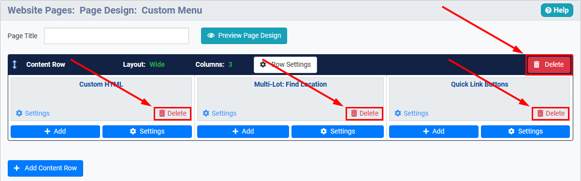
Task: Open middle column's blue Settings button
Action: (x=337, y=131)
